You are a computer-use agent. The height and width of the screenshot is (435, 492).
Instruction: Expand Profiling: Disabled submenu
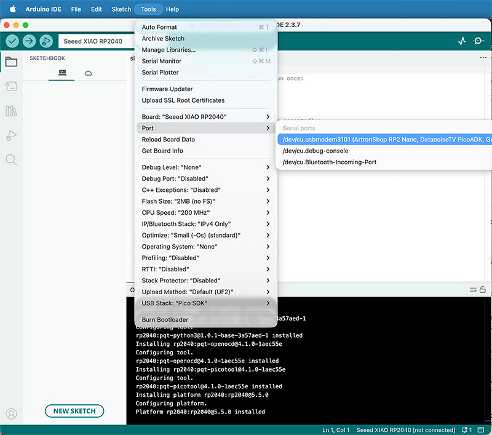click(x=206, y=258)
